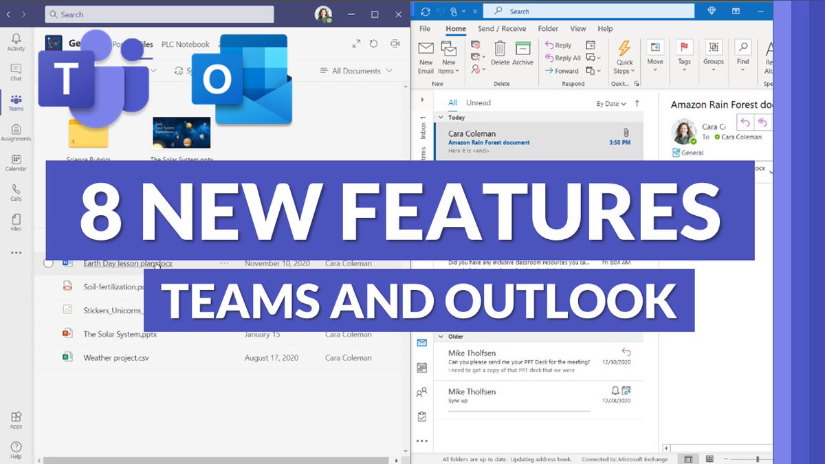Adjust the Outlook zoom slider
825x464 pixels.
click(x=758, y=459)
